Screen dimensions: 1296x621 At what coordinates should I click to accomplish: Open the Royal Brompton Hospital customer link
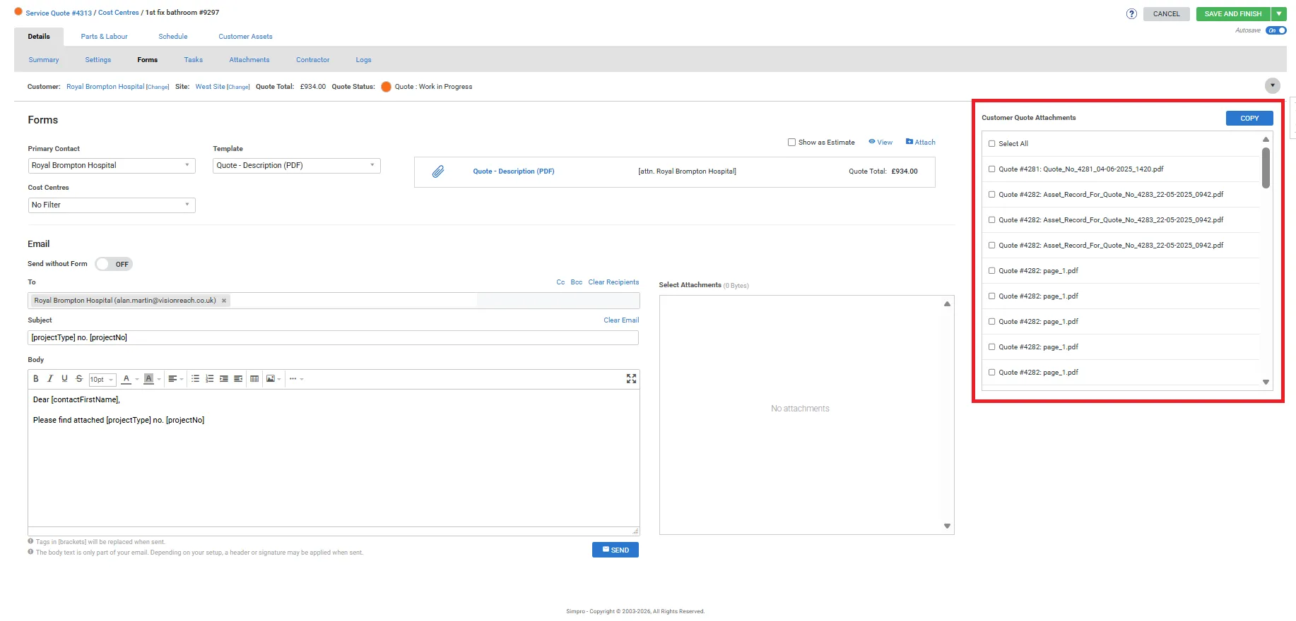point(105,87)
